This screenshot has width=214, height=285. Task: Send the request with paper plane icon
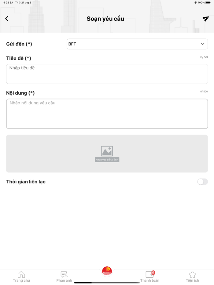pyautogui.click(x=206, y=19)
